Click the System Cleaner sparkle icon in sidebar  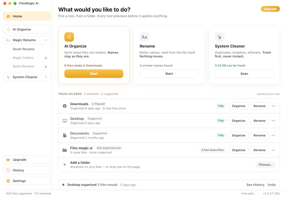pyautogui.click(x=8, y=77)
